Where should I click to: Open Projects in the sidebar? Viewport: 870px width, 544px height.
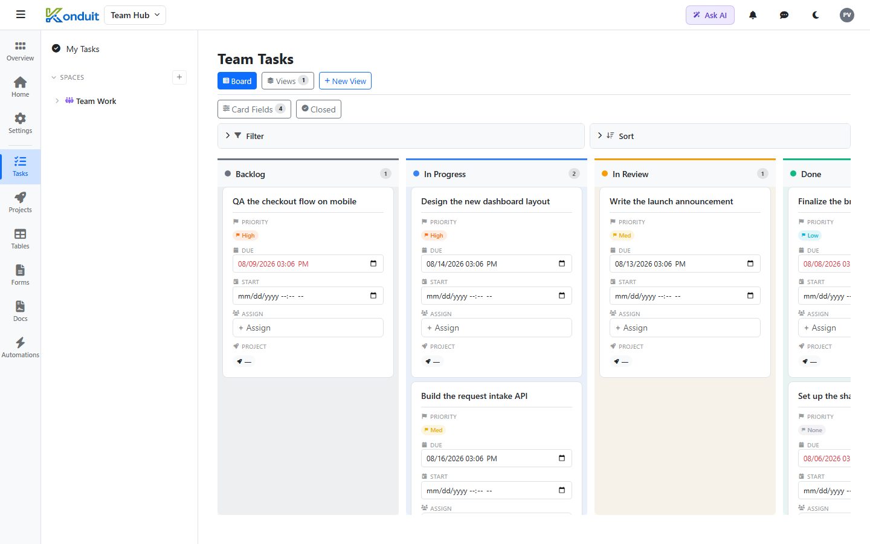tap(21, 202)
